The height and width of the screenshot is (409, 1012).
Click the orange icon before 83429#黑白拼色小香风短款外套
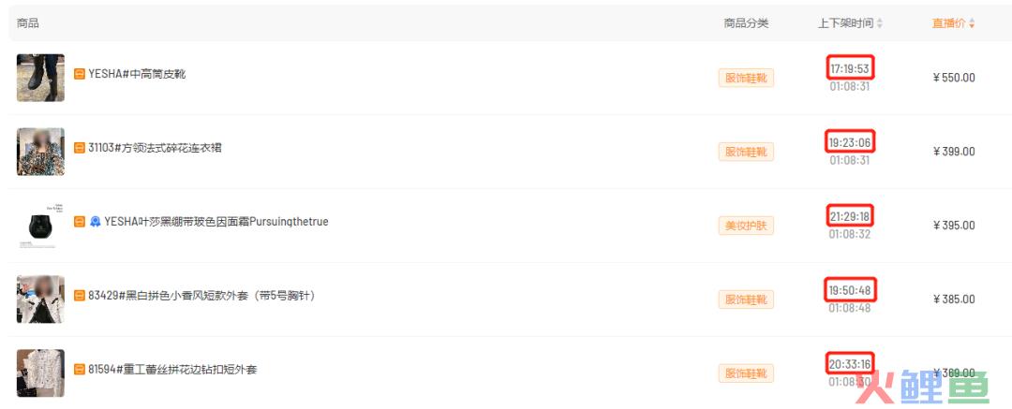pos(80,296)
